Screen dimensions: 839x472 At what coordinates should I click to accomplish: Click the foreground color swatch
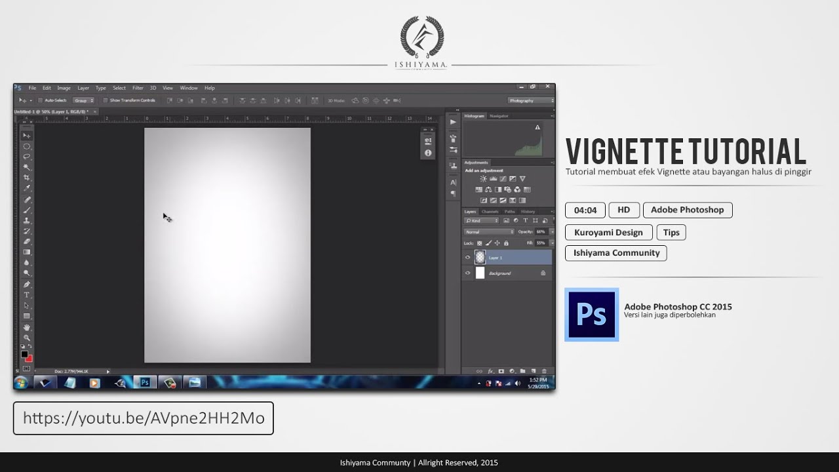point(24,354)
